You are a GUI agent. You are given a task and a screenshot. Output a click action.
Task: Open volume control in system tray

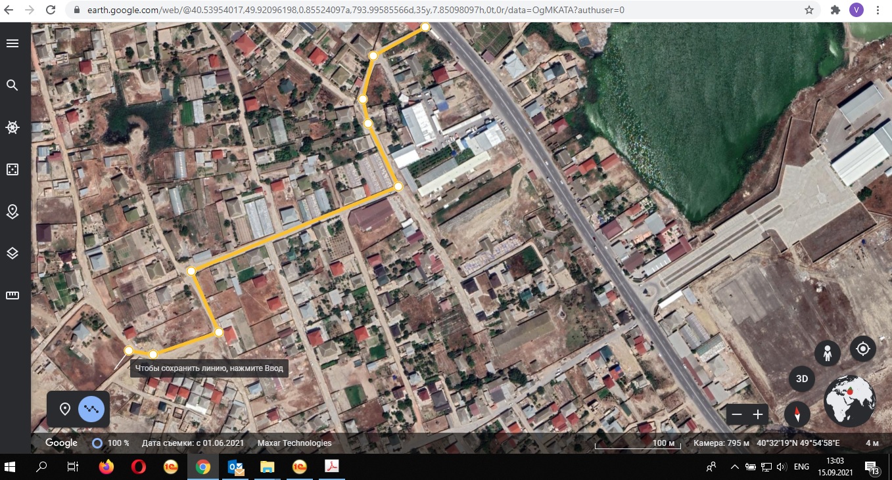(x=782, y=468)
